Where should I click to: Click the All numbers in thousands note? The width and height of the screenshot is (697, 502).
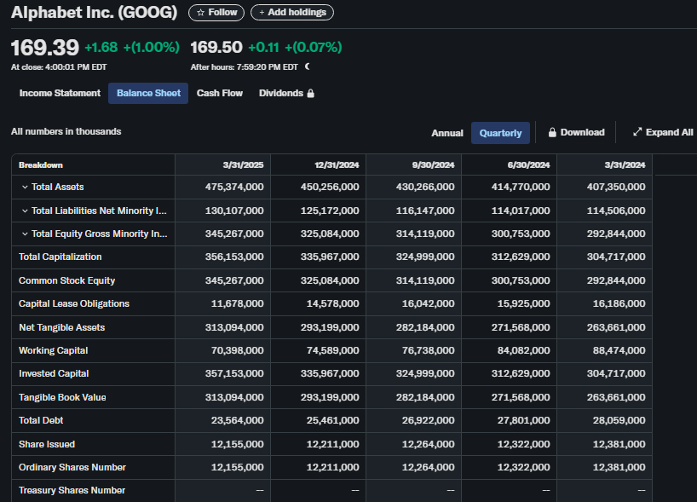(x=66, y=131)
